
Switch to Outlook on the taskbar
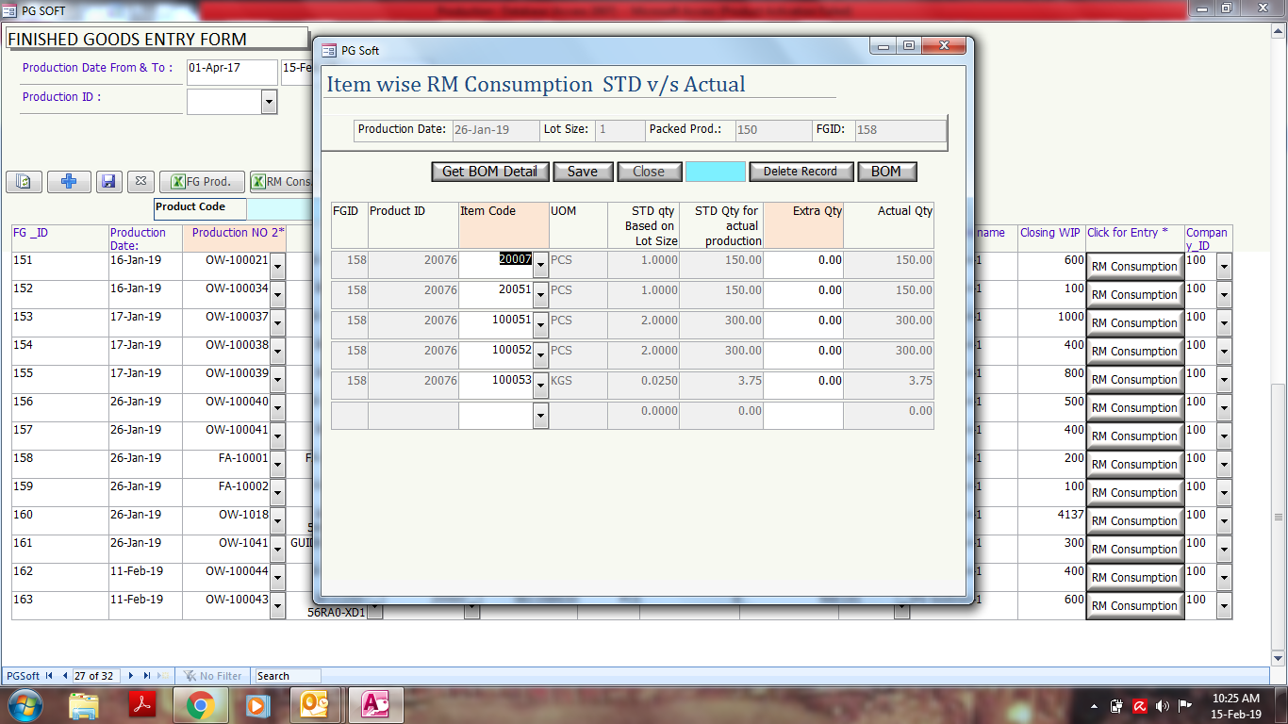tap(315, 705)
